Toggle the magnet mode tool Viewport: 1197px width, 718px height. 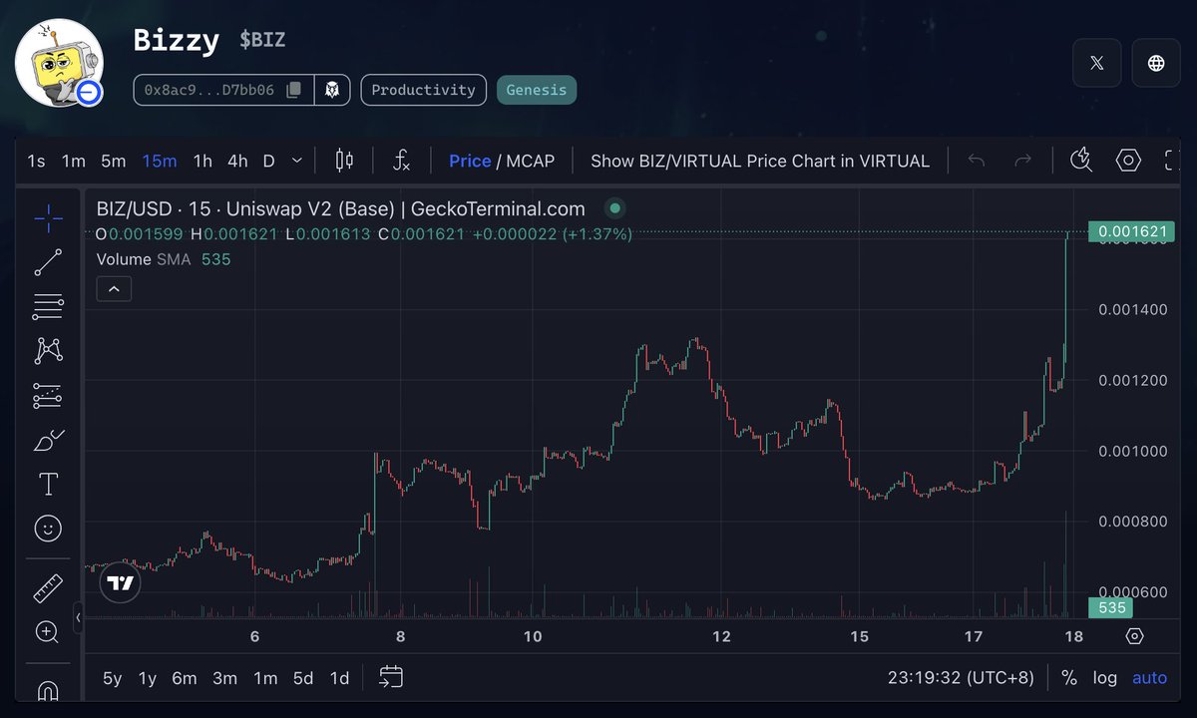point(48,689)
